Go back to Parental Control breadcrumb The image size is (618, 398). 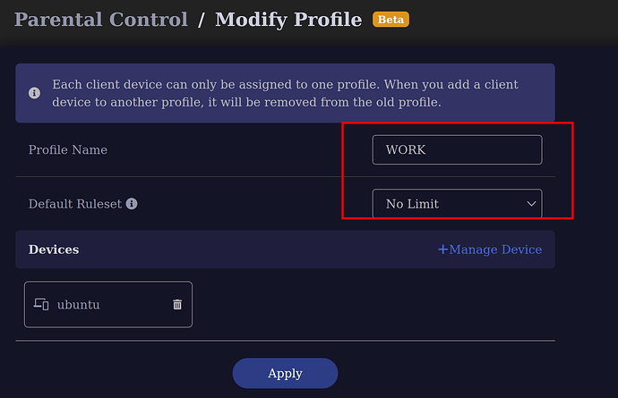pos(101,20)
